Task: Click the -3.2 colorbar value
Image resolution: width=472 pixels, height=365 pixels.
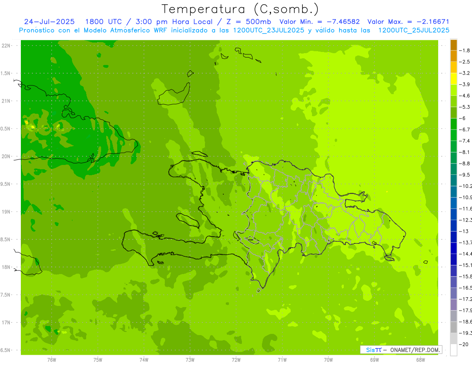Action: (465, 73)
